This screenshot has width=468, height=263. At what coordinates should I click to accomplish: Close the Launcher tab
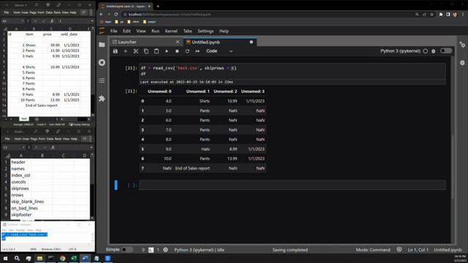(x=178, y=42)
